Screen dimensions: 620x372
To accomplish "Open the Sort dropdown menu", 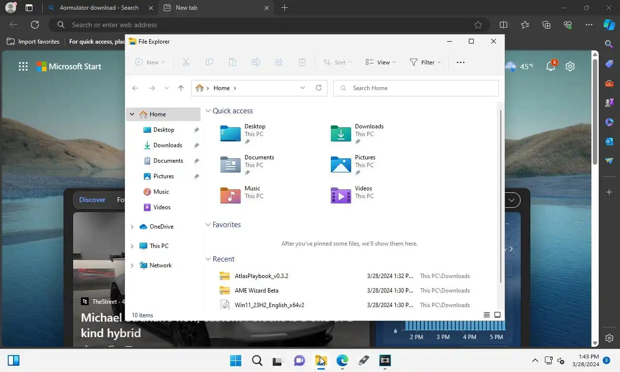I will tap(337, 62).
